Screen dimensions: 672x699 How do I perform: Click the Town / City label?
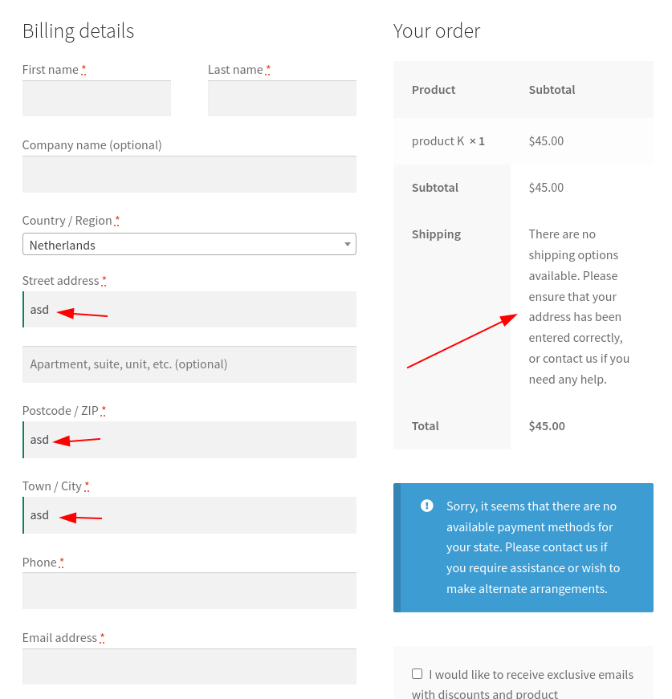(x=51, y=486)
